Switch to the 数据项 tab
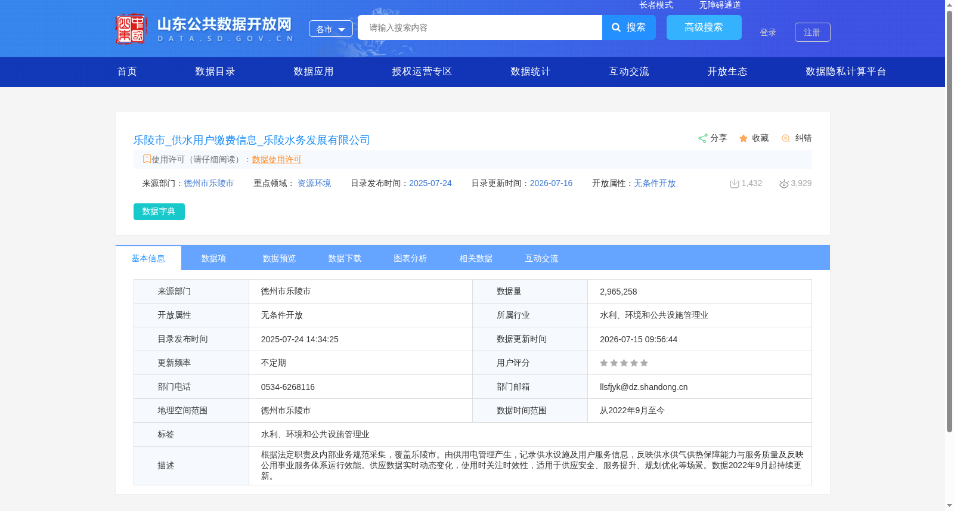Screen dimensions: 954x511 214,258
